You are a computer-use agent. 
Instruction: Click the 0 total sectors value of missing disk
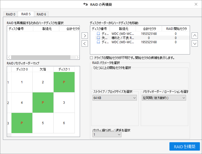(x=149, y=38)
